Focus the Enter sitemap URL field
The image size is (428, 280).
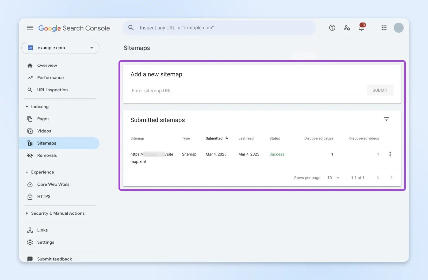[246, 91]
